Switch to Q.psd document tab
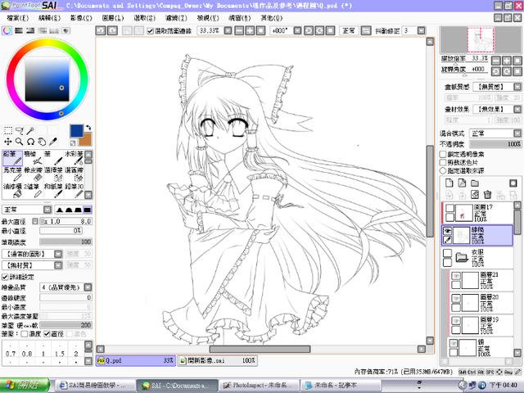The height and width of the screenshot is (393, 524). pos(135,361)
